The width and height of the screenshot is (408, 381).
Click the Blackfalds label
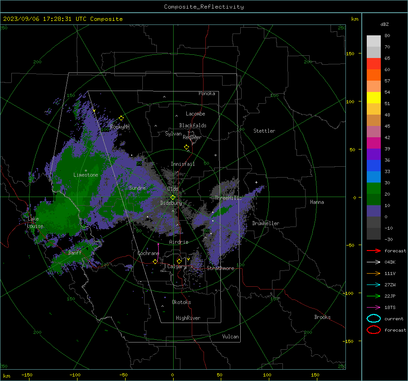coord(193,125)
